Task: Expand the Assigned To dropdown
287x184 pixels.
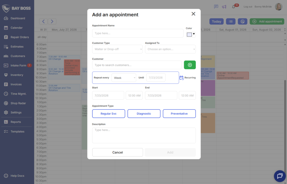Action: pos(170,49)
